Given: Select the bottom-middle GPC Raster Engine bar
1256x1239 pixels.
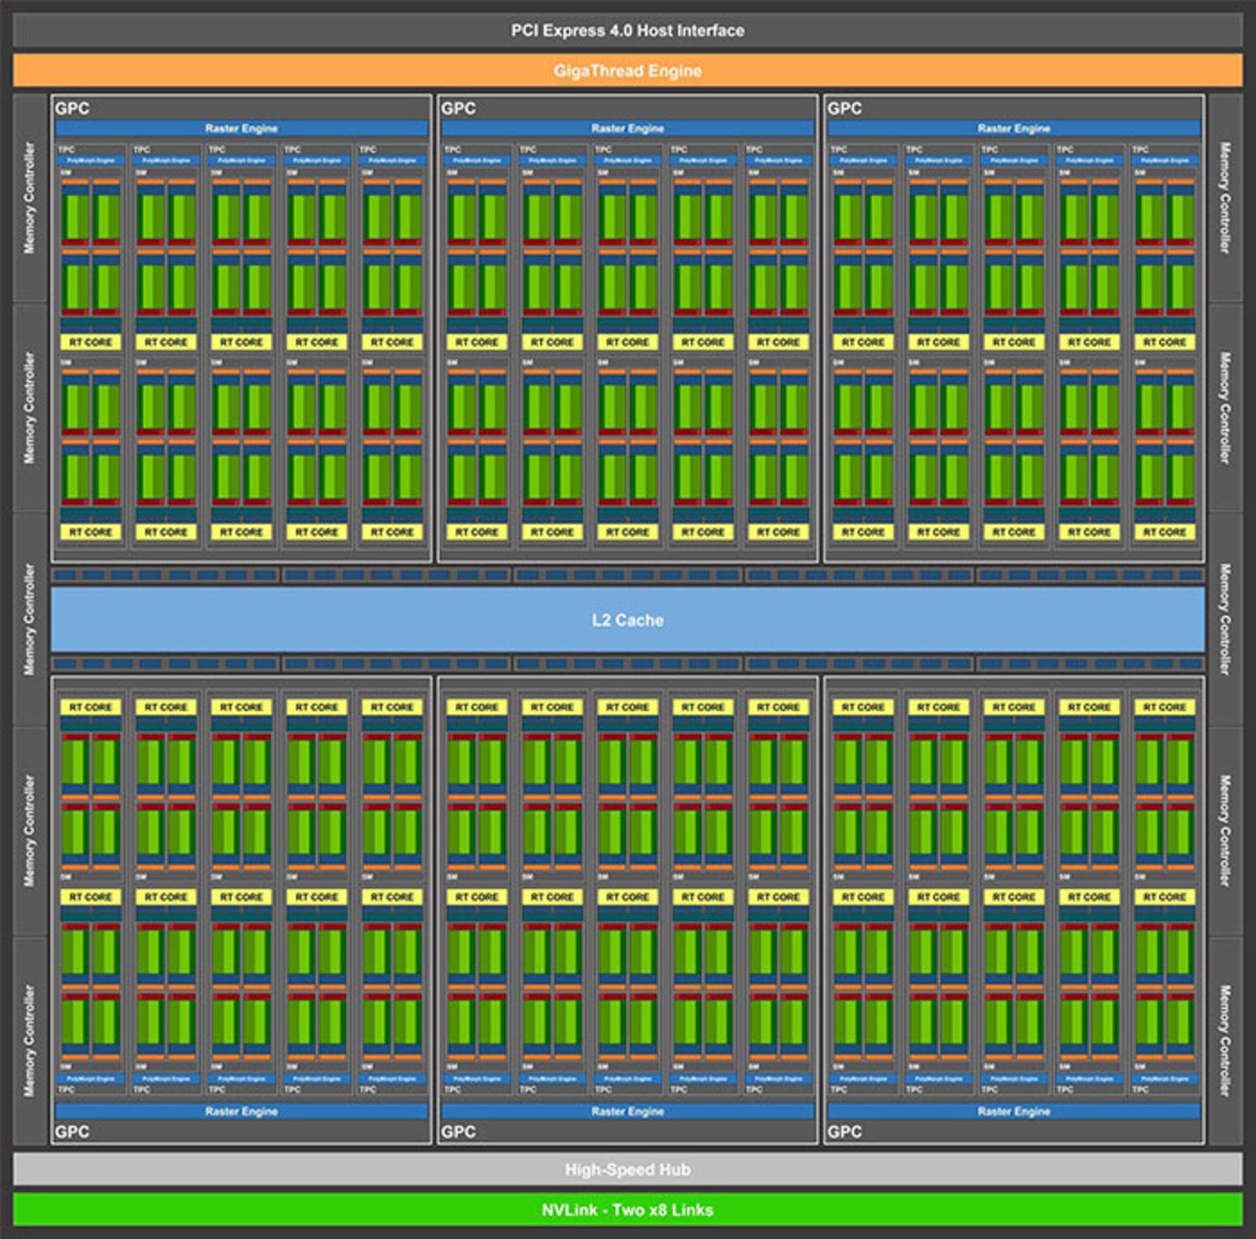Looking at the screenshot, I should [x=627, y=1111].
